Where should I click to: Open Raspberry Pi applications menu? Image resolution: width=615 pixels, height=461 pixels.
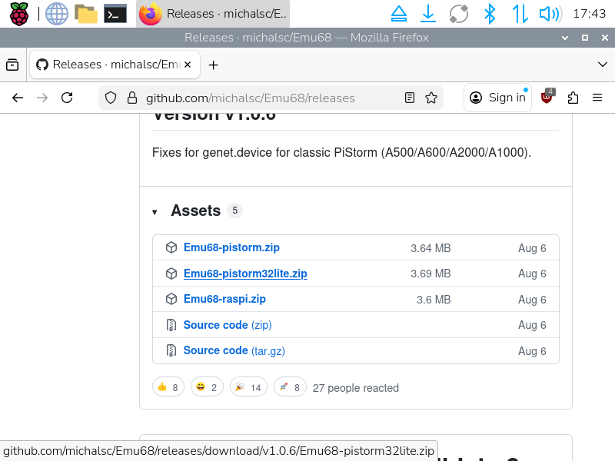(x=18, y=13)
